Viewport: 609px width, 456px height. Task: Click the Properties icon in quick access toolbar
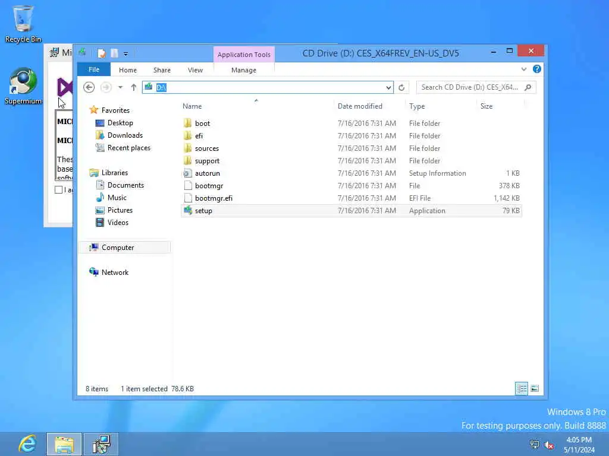click(x=101, y=53)
